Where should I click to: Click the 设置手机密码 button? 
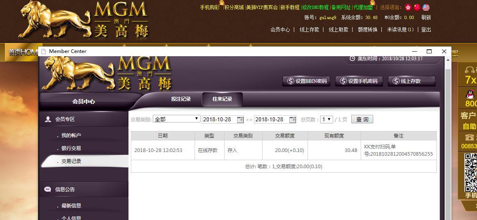pyautogui.click(x=359, y=81)
